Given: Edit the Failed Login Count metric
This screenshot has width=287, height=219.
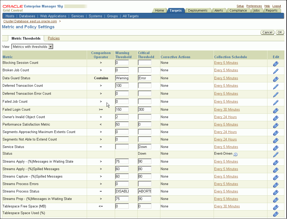Looking at the screenshot, I should 276,110.
